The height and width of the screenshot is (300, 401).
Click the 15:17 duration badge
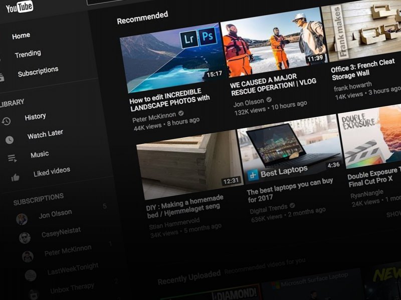215,74
